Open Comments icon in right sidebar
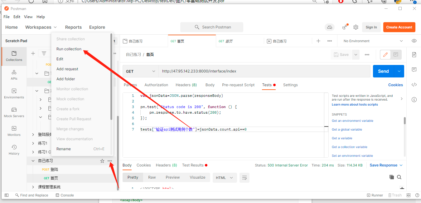This screenshot has width=421, height=203. point(414,69)
